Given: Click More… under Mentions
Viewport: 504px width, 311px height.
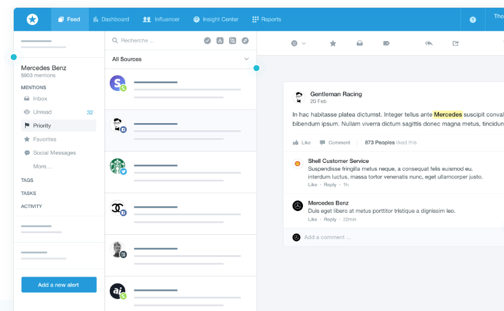Looking at the screenshot, I should tap(42, 166).
